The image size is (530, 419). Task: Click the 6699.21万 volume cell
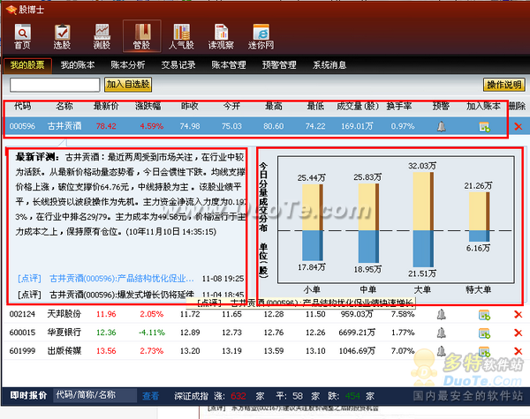tap(357, 333)
